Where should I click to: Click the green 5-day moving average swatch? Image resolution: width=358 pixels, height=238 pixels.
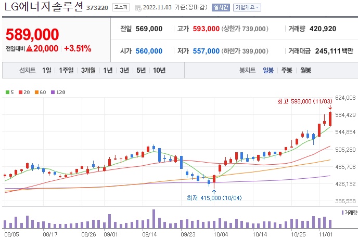pos(7,92)
